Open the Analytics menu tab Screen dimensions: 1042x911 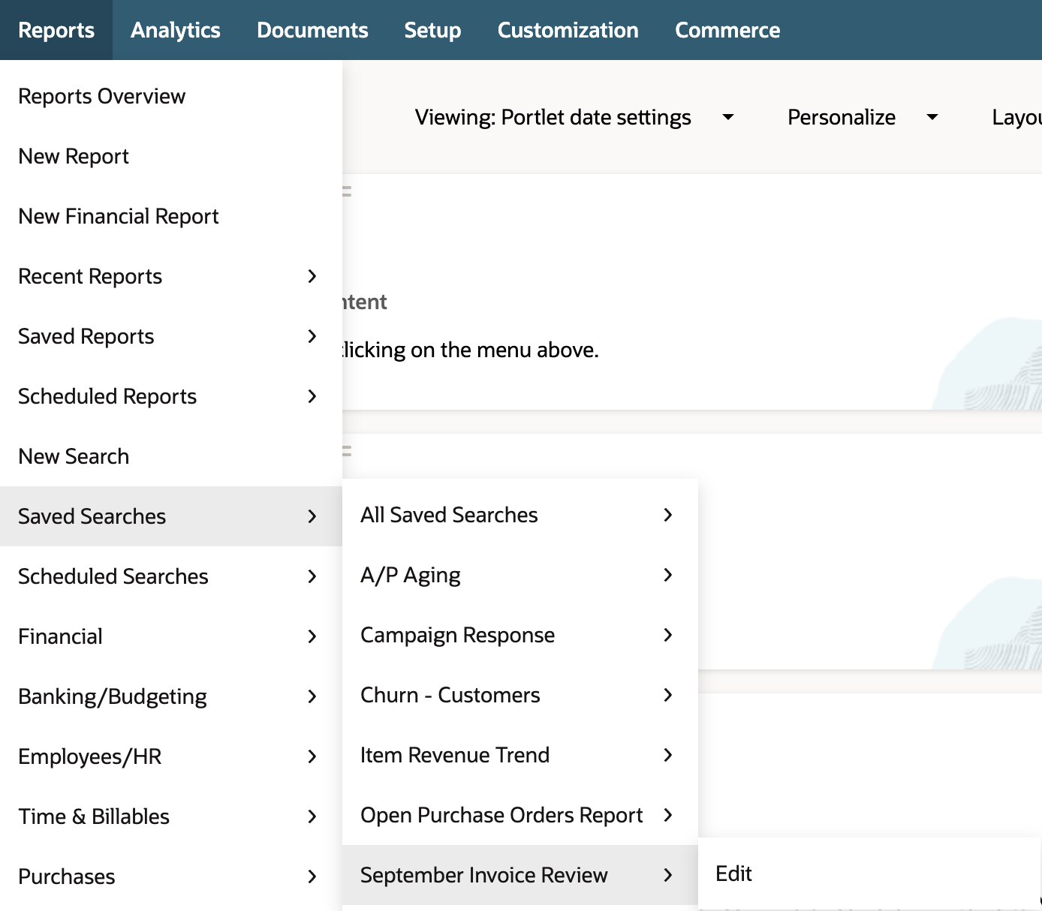click(x=176, y=30)
